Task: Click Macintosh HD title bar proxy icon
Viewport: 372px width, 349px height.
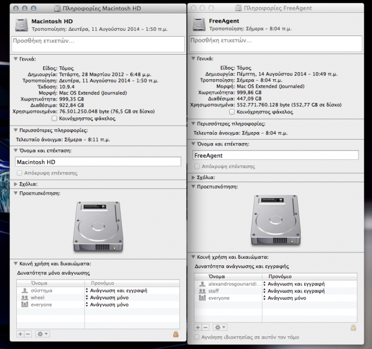Action: tap(57, 9)
